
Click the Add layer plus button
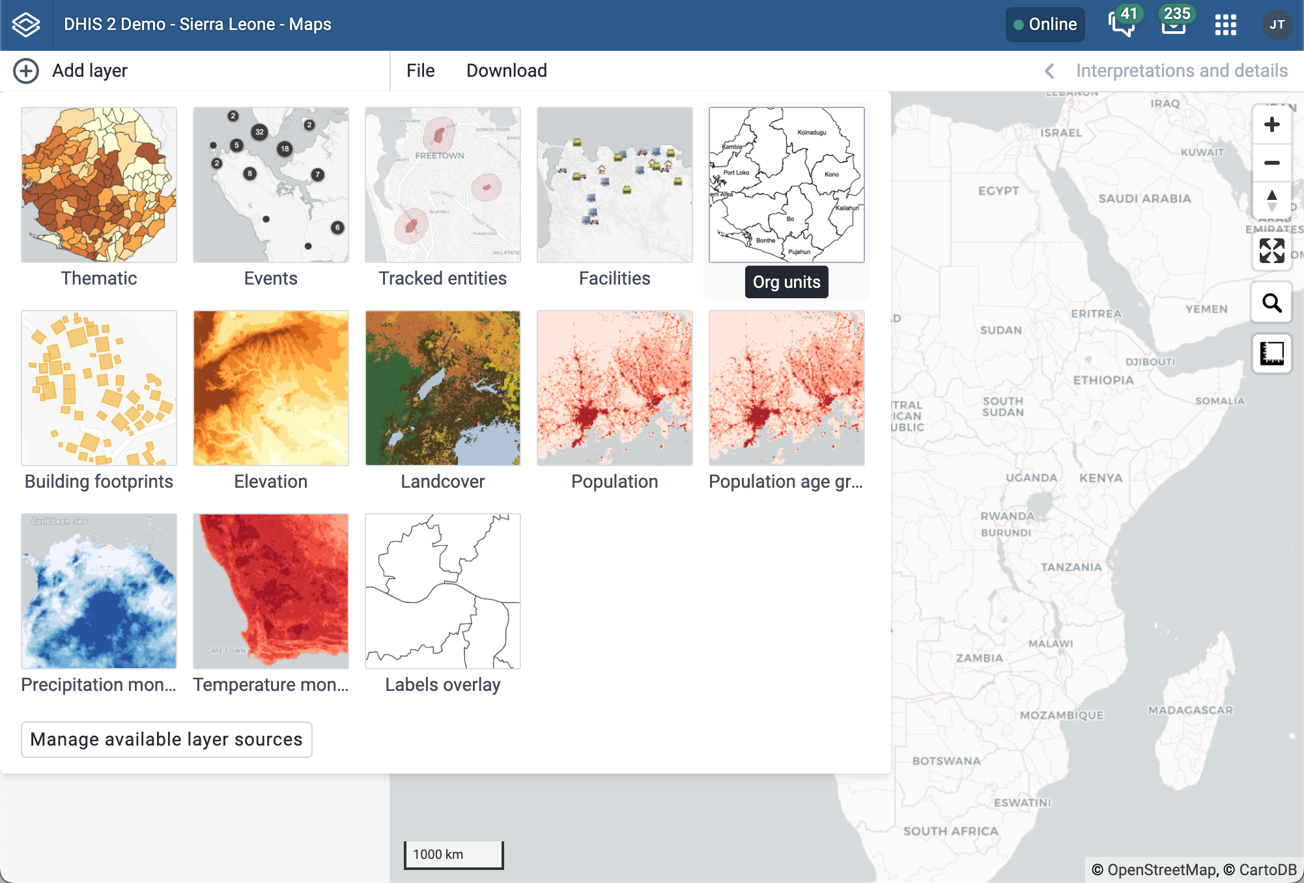point(26,70)
